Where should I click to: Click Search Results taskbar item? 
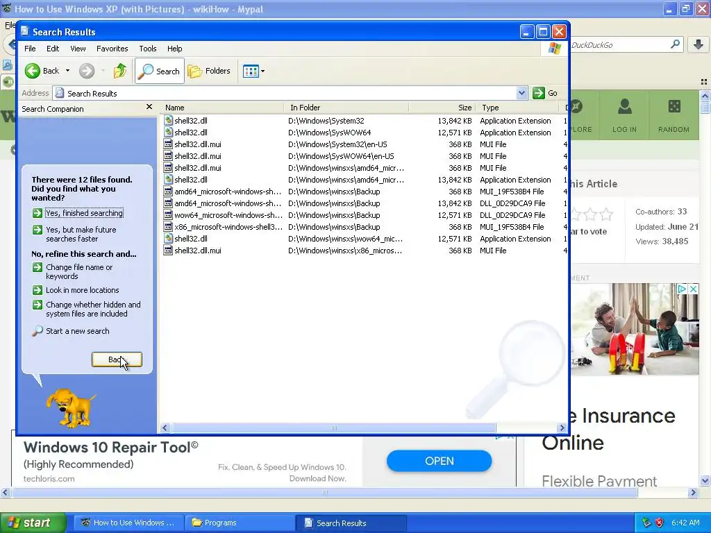coord(351,523)
